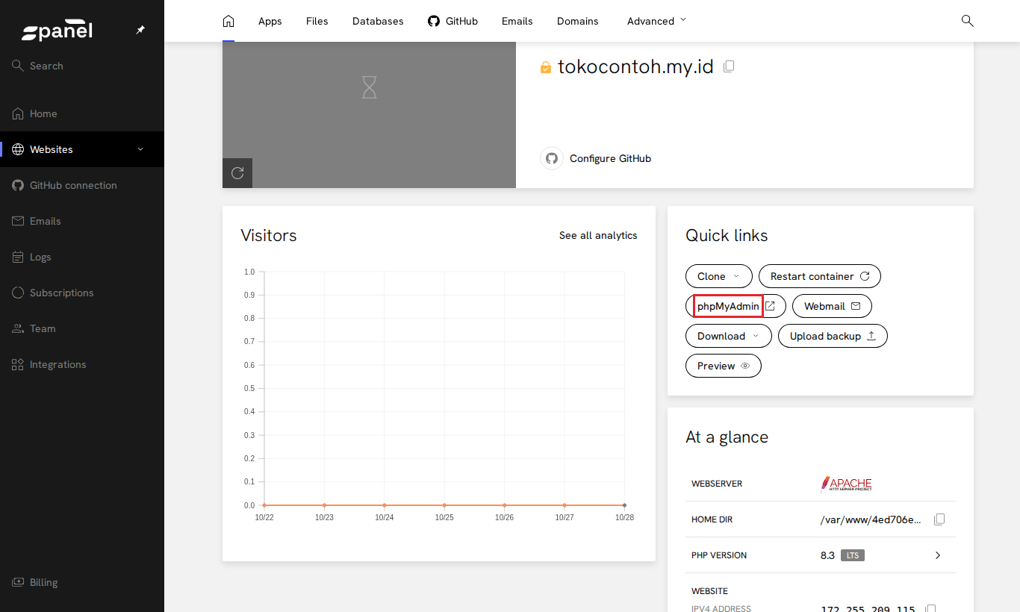1020x612 pixels.
Task: Expand the PHP version row arrow
Action: (x=938, y=555)
